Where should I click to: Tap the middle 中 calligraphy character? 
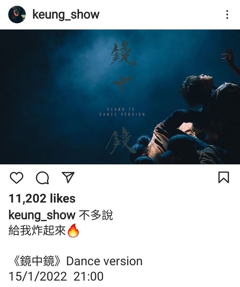pos(122,83)
